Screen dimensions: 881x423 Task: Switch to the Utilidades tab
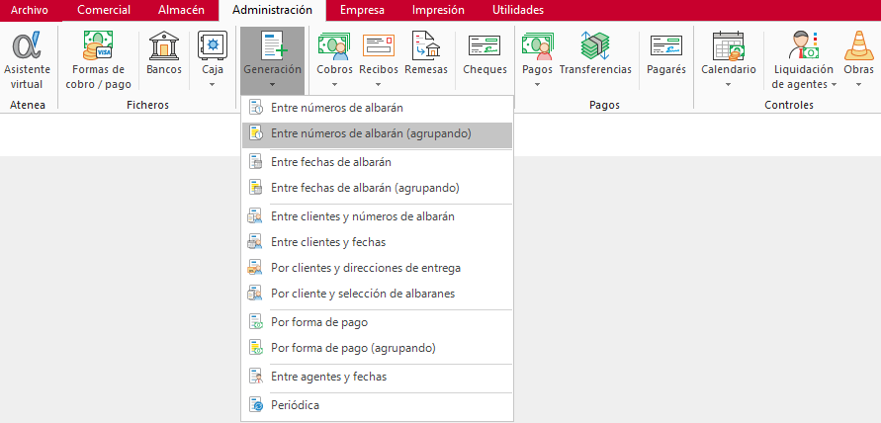(518, 10)
